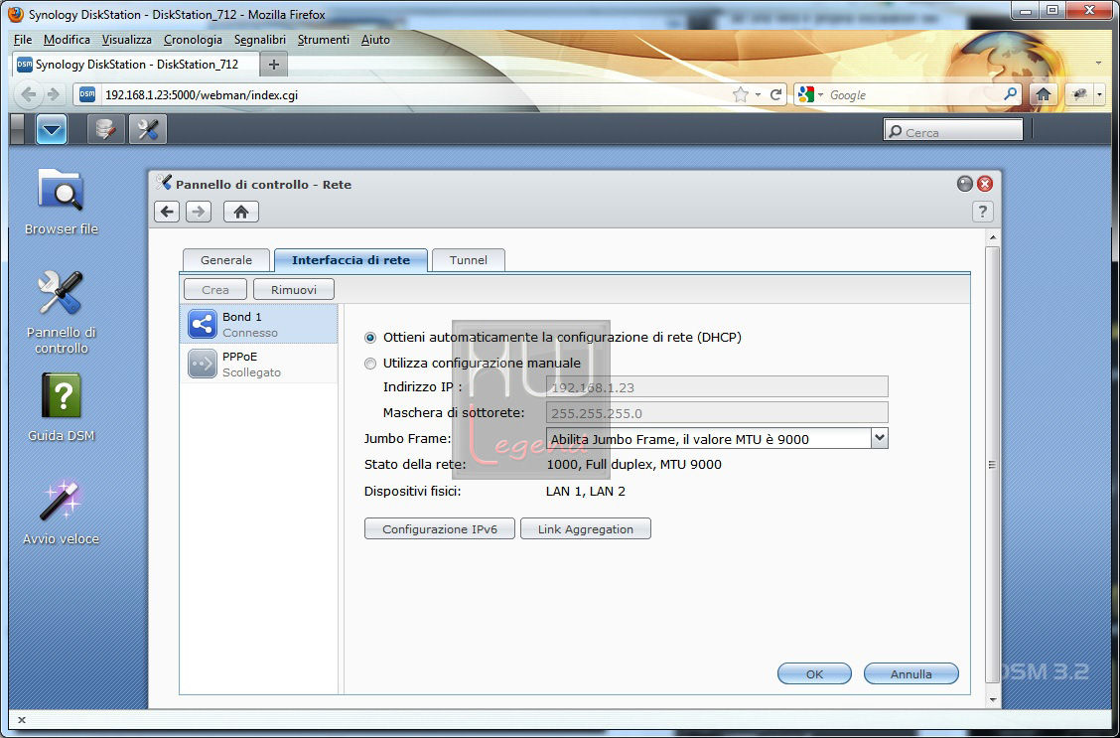Viewport: 1120px width, 738px height.
Task: Open a new Firefox tab
Action: 274,65
